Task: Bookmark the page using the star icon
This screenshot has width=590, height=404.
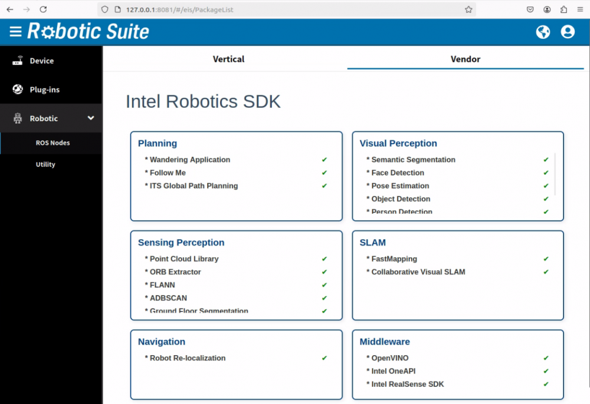Action: 468,9
